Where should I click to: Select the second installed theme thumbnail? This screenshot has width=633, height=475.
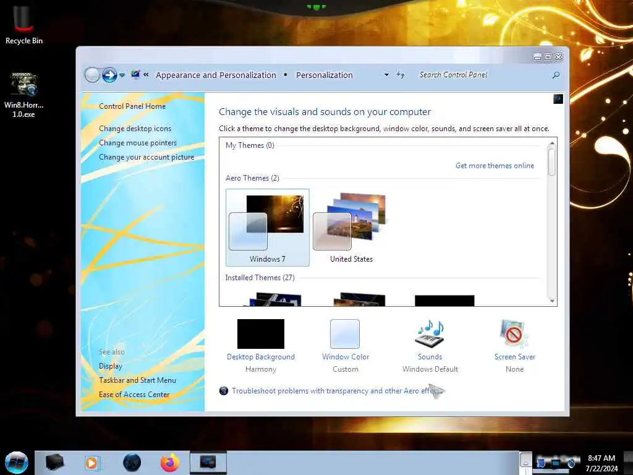tap(359, 300)
